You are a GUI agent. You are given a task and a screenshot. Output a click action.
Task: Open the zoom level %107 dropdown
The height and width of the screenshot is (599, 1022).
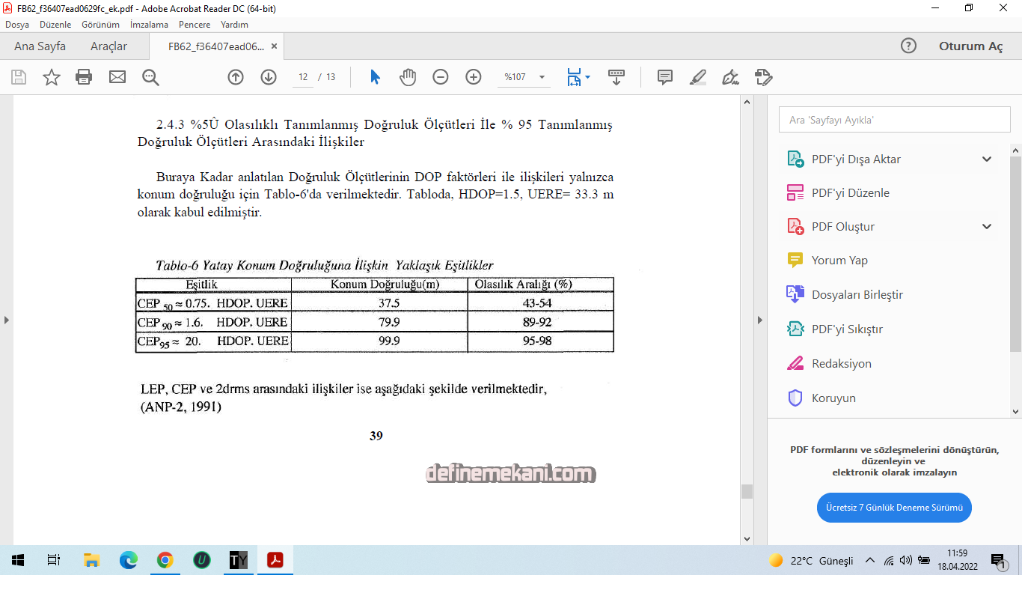pos(542,77)
